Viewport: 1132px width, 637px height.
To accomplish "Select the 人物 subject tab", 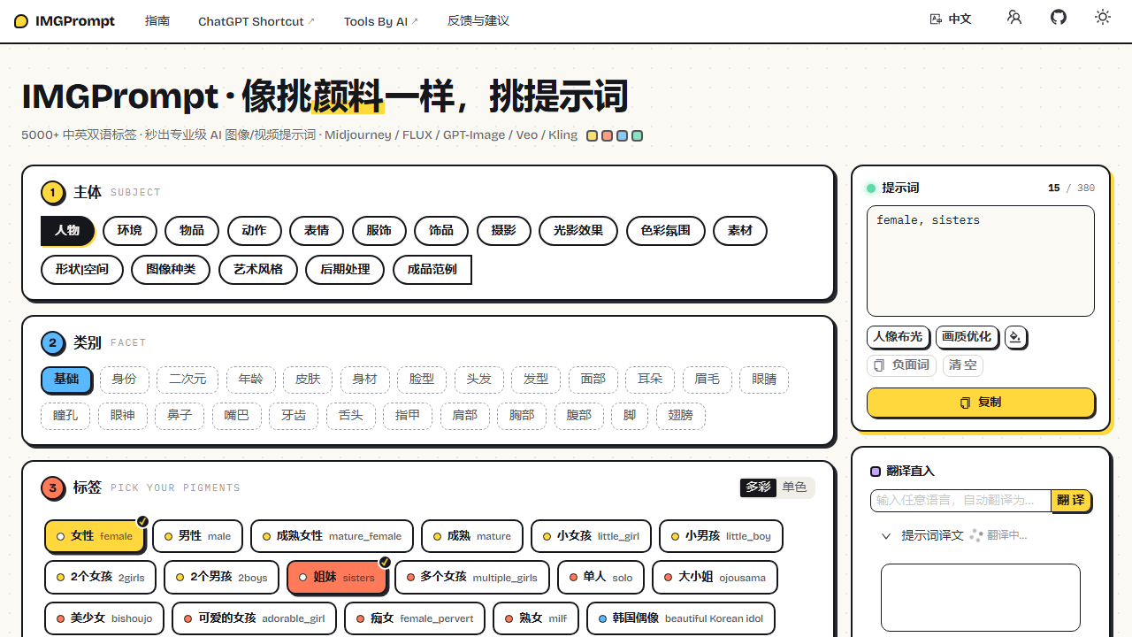I will (x=67, y=231).
